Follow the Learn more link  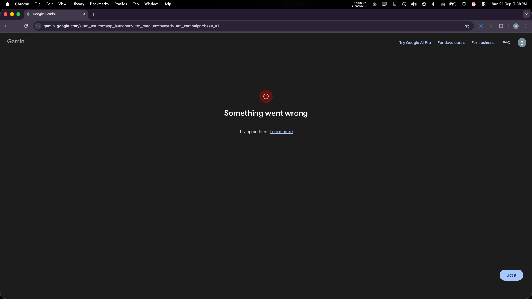pos(281,132)
